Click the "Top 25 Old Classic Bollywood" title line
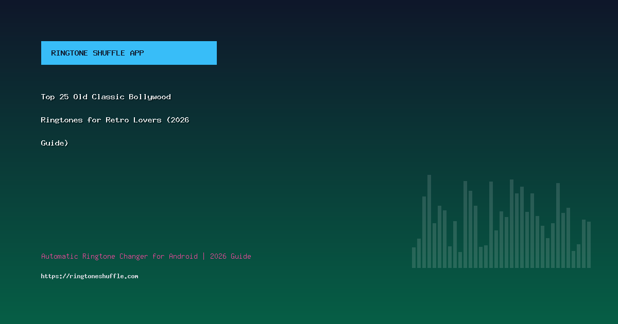Viewport: 618px width, 324px height. tap(106, 97)
